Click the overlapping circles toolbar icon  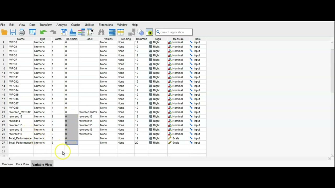(141, 32)
